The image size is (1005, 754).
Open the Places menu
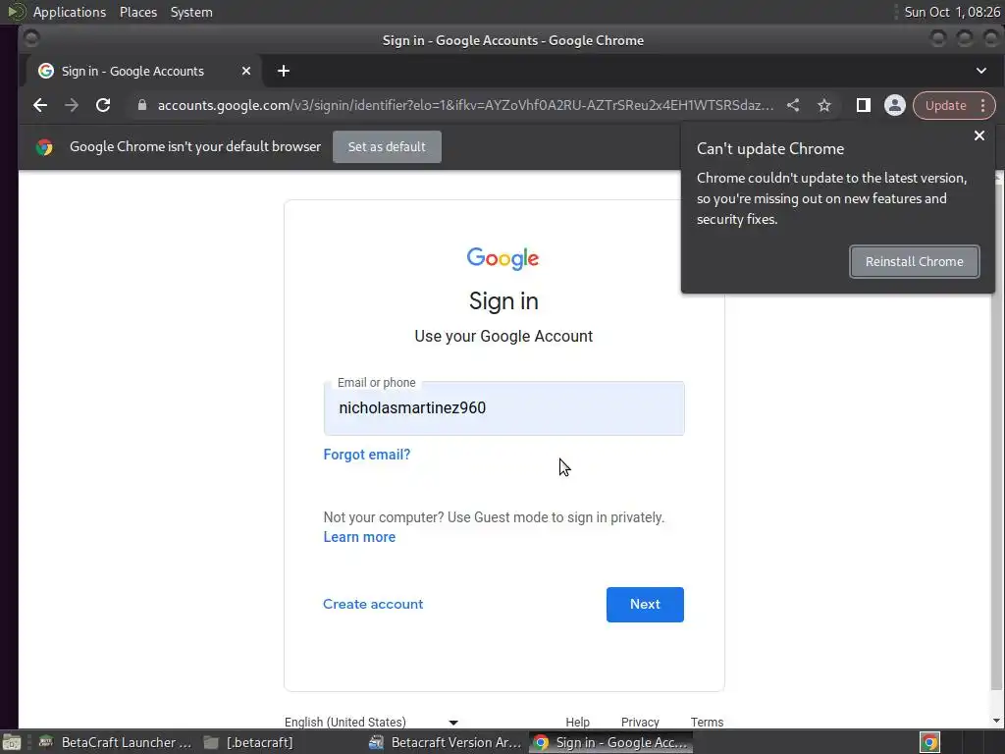tap(138, 12)
